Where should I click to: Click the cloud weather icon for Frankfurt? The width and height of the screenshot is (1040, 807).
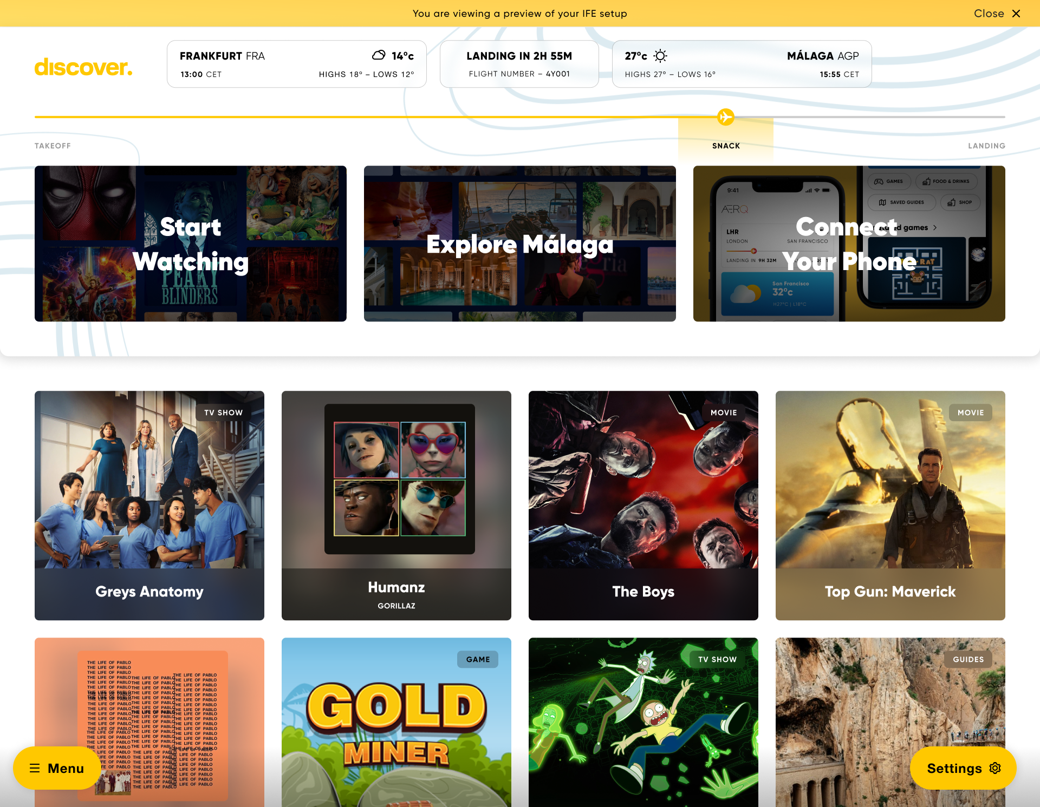(x=379, y=55)
